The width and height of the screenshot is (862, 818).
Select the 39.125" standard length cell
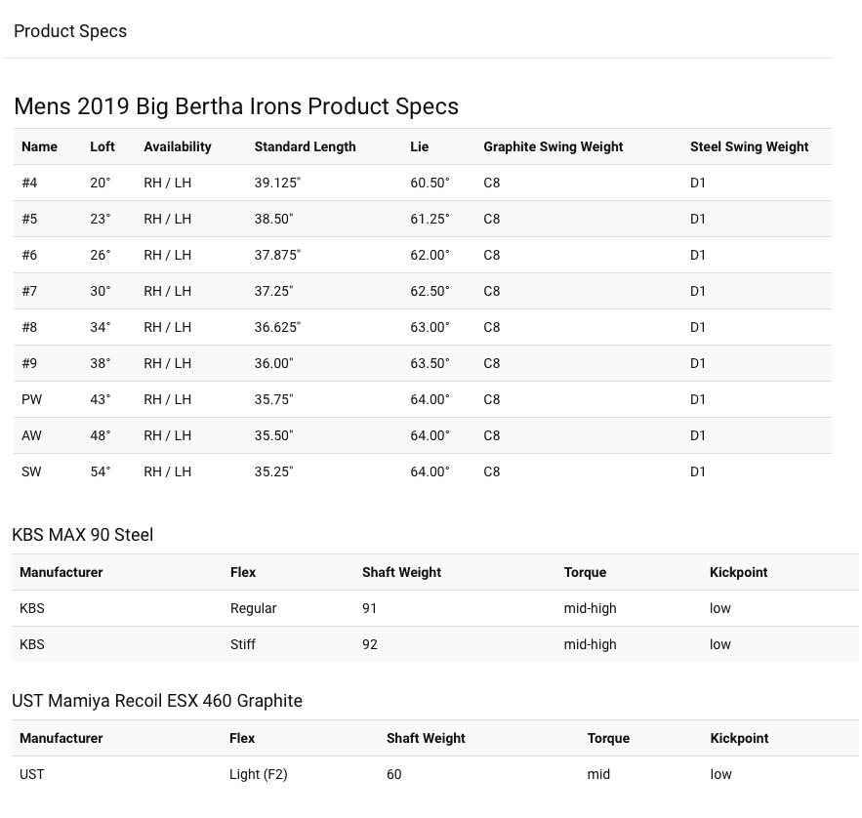pyautogui.click(x=277, y=183)
